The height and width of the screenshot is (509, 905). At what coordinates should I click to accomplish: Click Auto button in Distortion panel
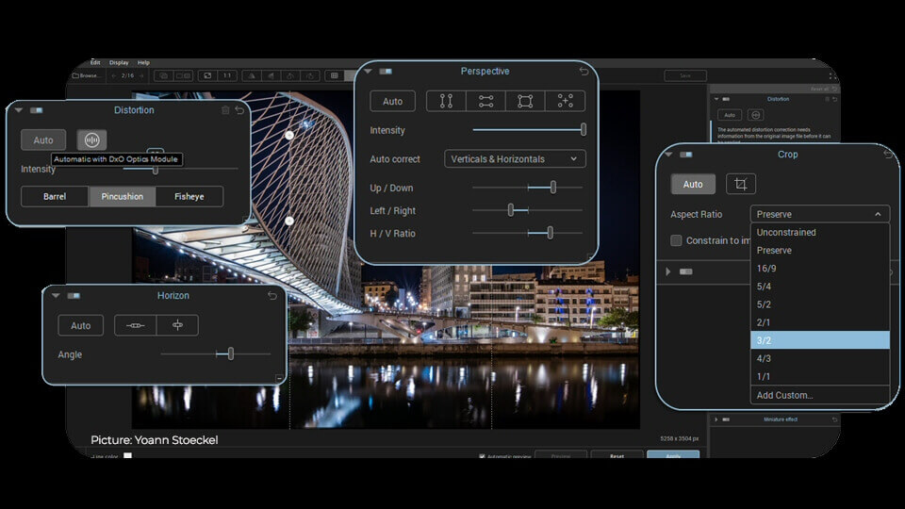(43, 140)
